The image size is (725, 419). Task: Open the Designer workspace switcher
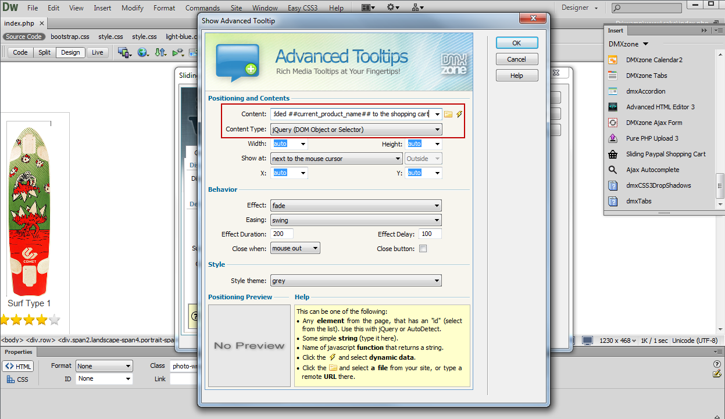[580, 8]
